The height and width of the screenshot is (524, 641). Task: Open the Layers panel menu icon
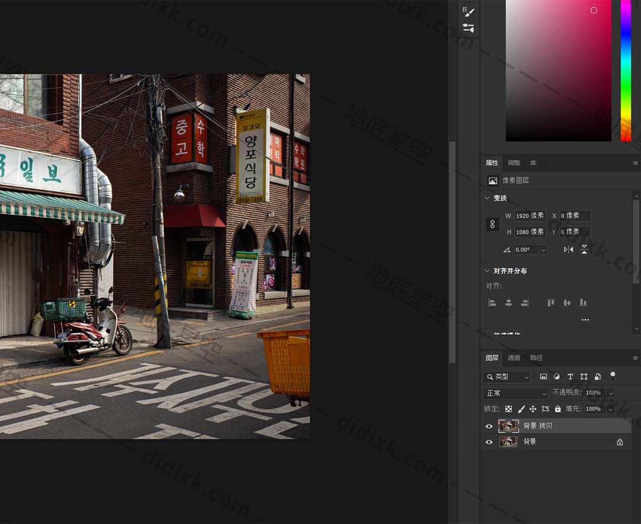pos(635,358)
